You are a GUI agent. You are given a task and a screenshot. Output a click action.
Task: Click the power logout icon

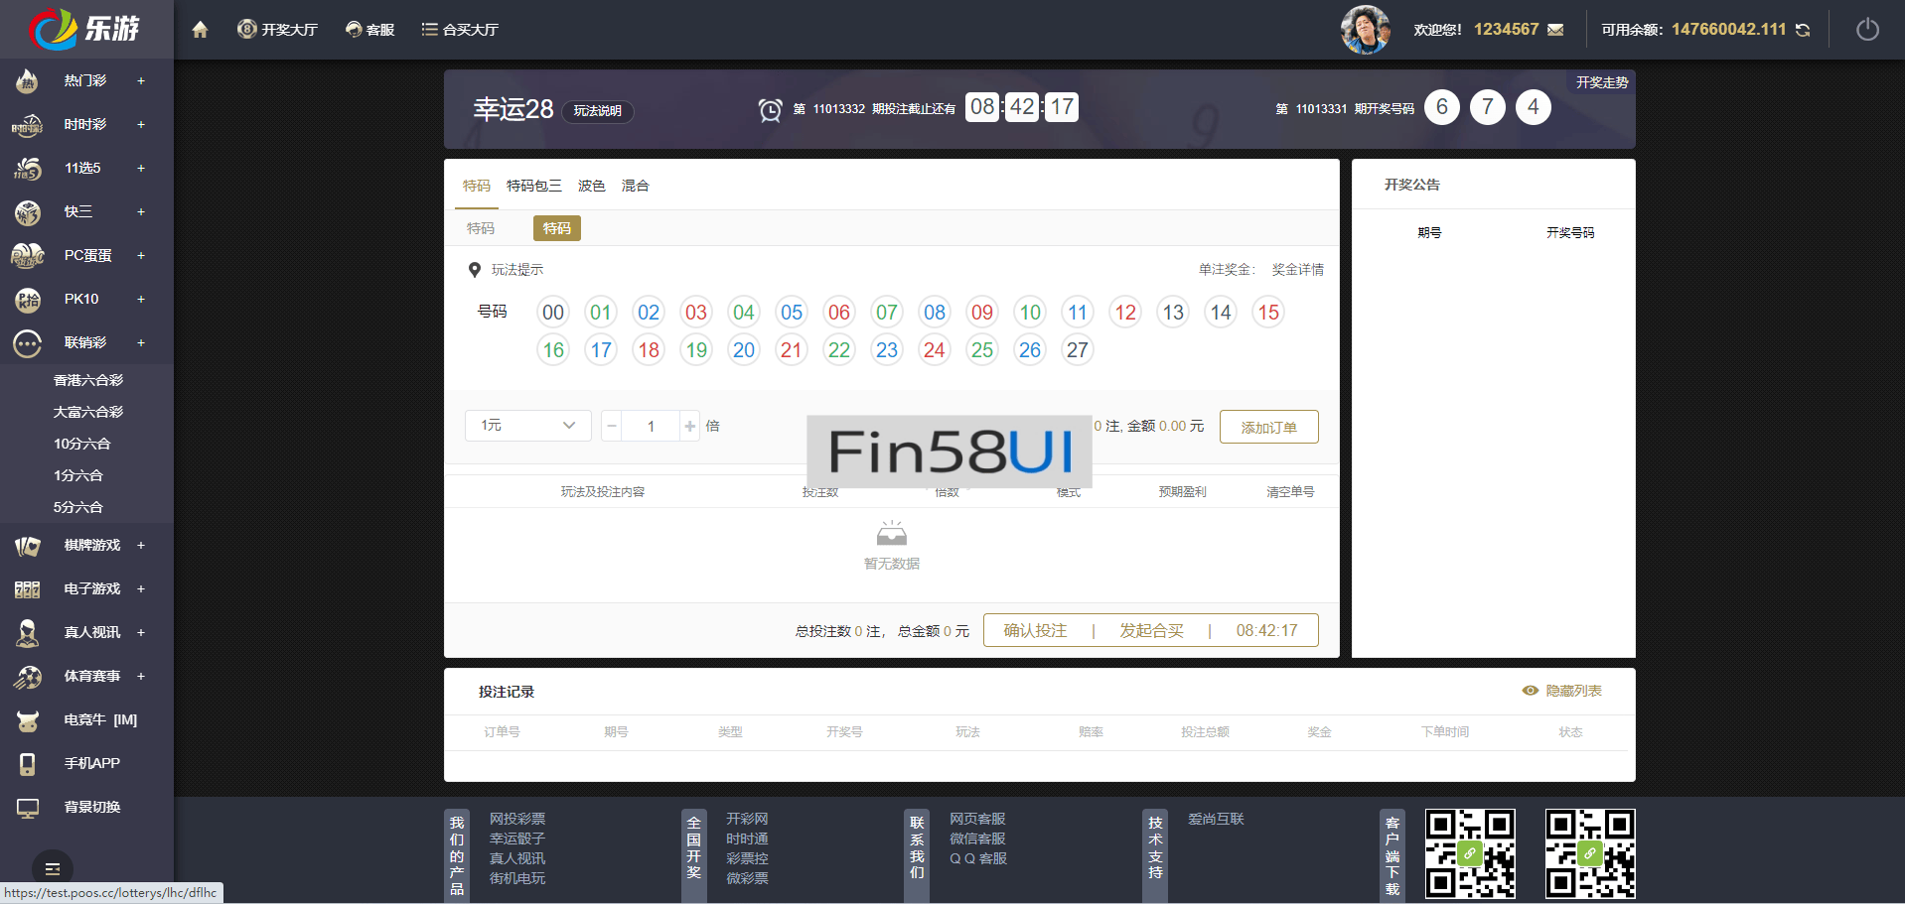tap(1867, 30)
